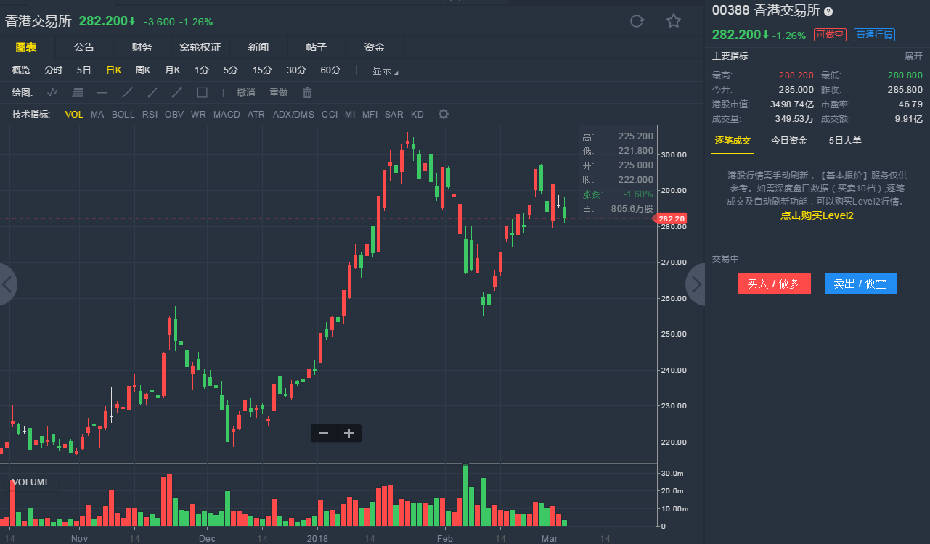Toggle the BOLL indicator
This screenshot has height=544, width=930.
point(123,114)
